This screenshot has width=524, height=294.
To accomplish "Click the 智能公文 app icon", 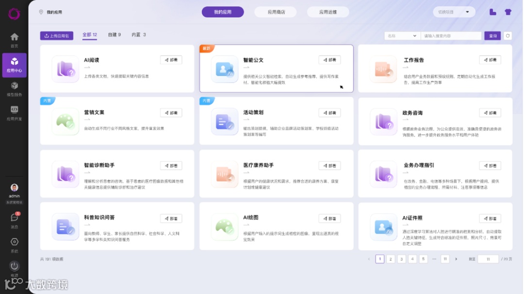I will click(224, 69).
